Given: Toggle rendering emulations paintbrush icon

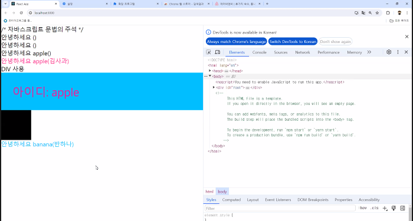Looking at the screenshot, I should click(x=394, y=208).
